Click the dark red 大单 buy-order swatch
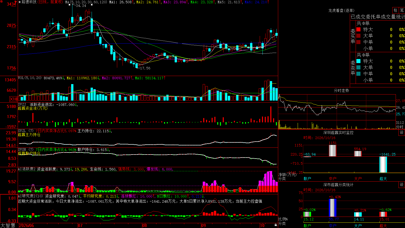Viewport: 405px width, 228px height. point(358,36)
